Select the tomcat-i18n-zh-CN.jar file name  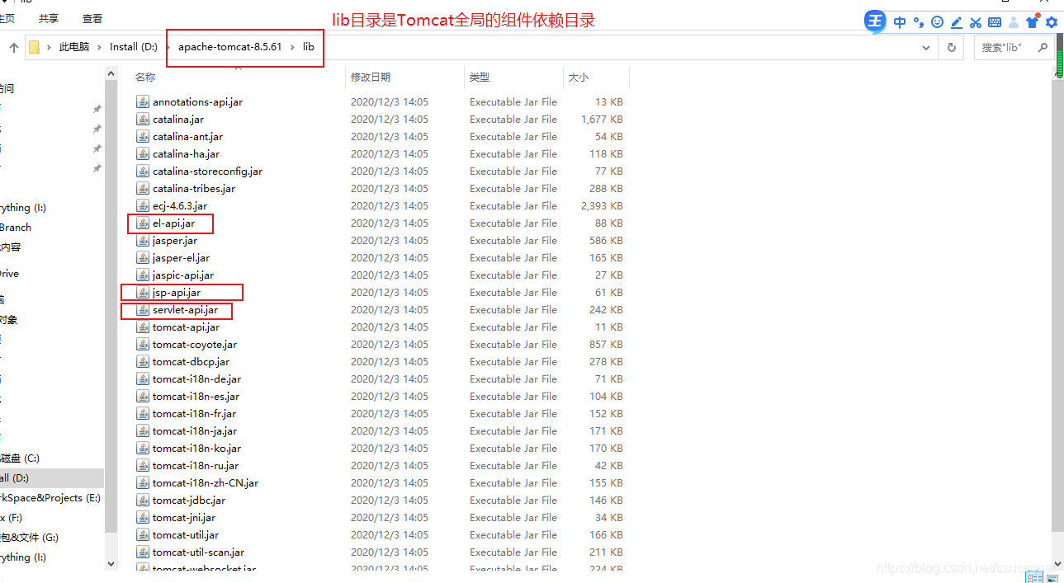[206, 483]
